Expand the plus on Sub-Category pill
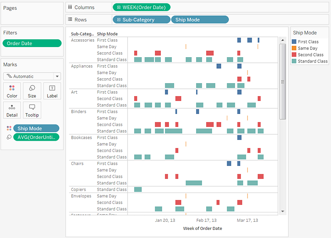This screenshot has height=238, width=331. coord(119,19)
